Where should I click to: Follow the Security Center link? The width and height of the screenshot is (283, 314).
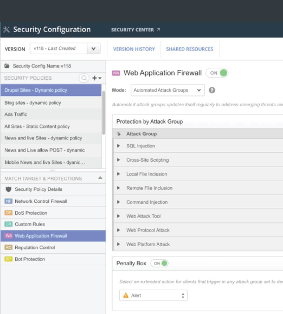click(x=136, y=30)
